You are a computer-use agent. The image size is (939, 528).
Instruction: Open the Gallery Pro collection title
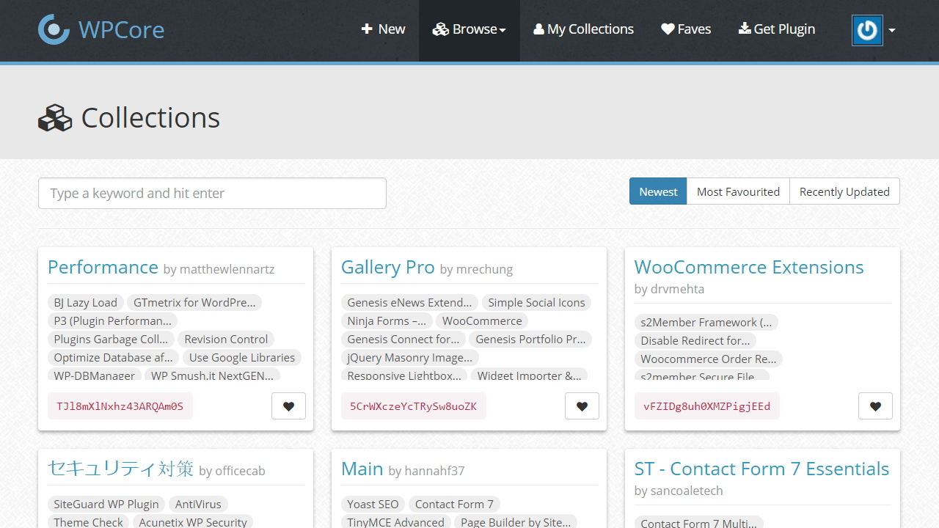click(x=388, y=267)
